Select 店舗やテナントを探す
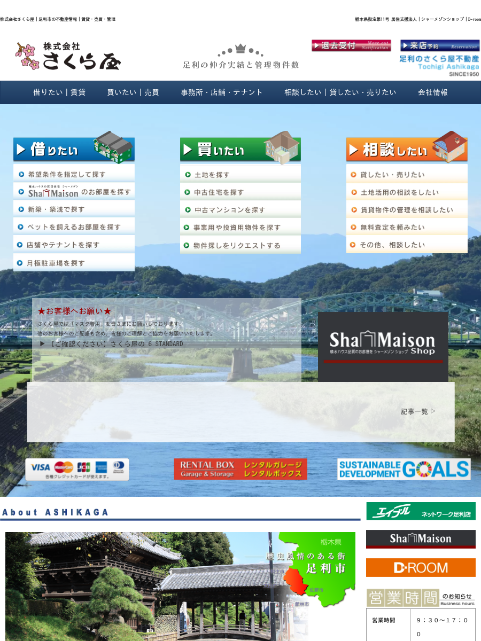 click(74, 244)
